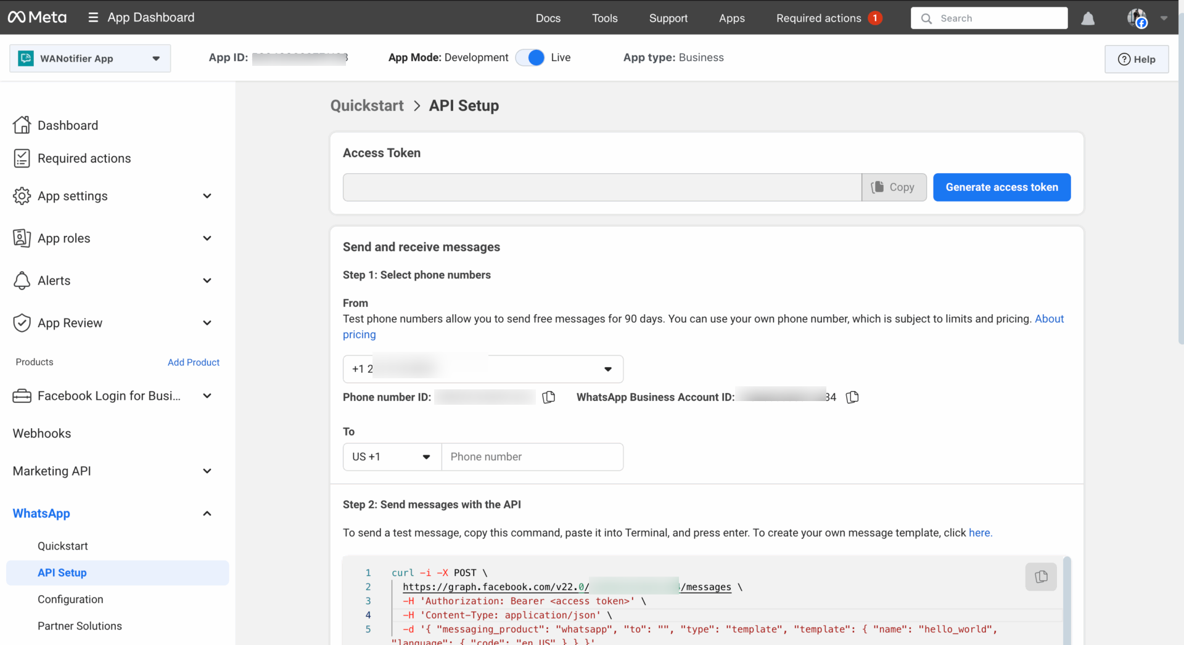The width and height of the screenshot is (1184, 645).
Task: Click the notifications bell icon
Action: 1088,18
